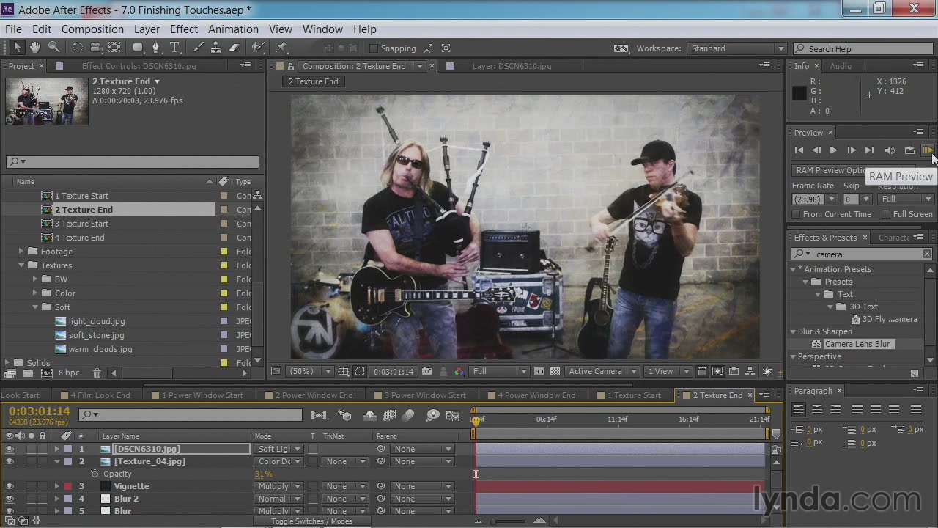The image size is (938, 528).
Task: Select the Hand tool
Action: point(35,48)
